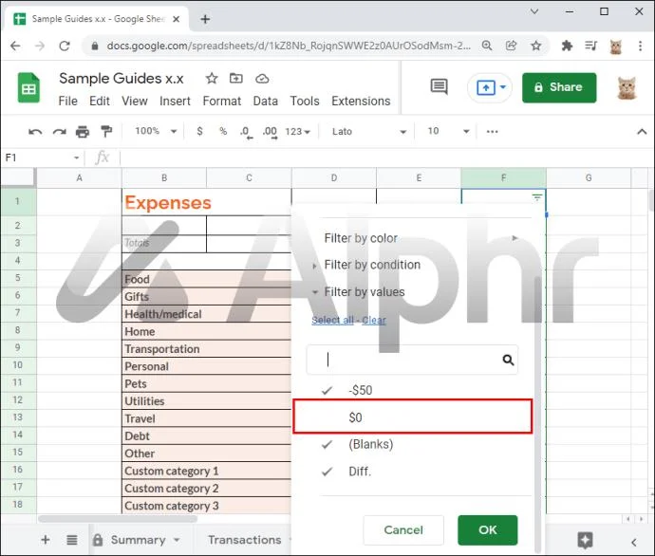Image resolution: width=655 pixels, height=556 pixels.
Task: Select column D header
Action: tap(334, 177)
